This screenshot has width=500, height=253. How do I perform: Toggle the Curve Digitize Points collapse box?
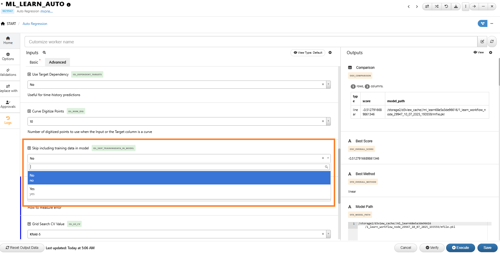(x=29, y=111)
